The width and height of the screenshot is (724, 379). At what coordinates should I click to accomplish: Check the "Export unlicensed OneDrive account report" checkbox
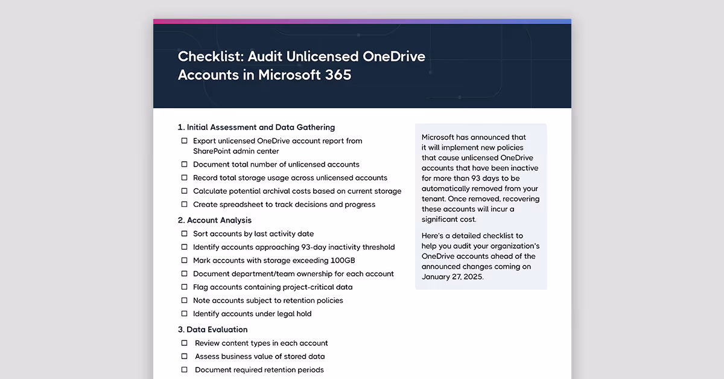pyautogui.click(x=184, y=141)
